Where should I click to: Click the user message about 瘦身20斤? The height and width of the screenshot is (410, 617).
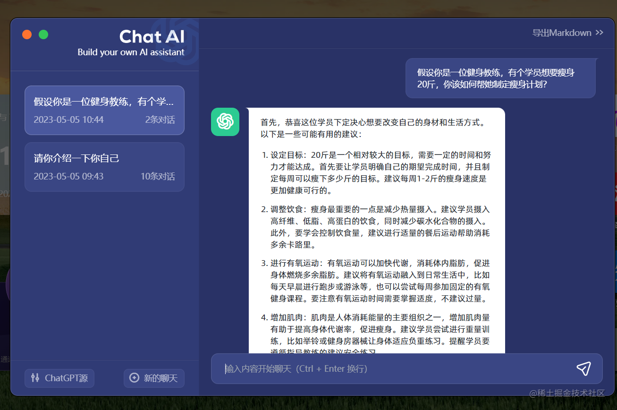click(500, 78)
